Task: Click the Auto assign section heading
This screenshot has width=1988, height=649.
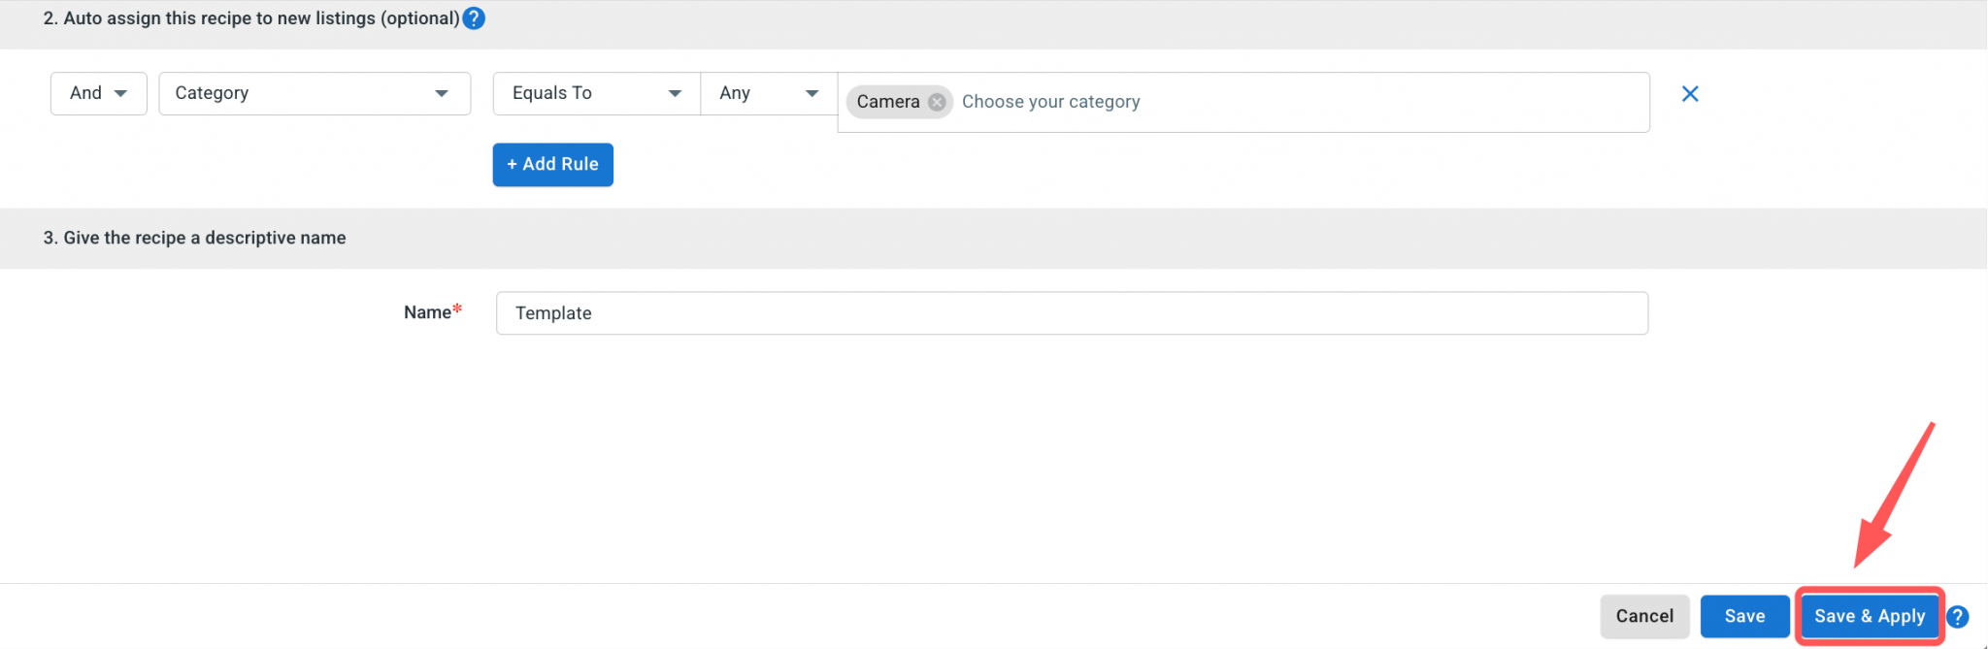Action: click(251, 18)
